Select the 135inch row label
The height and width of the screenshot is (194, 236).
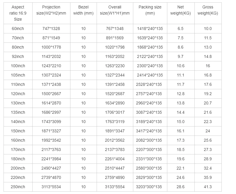coord(18,112)
